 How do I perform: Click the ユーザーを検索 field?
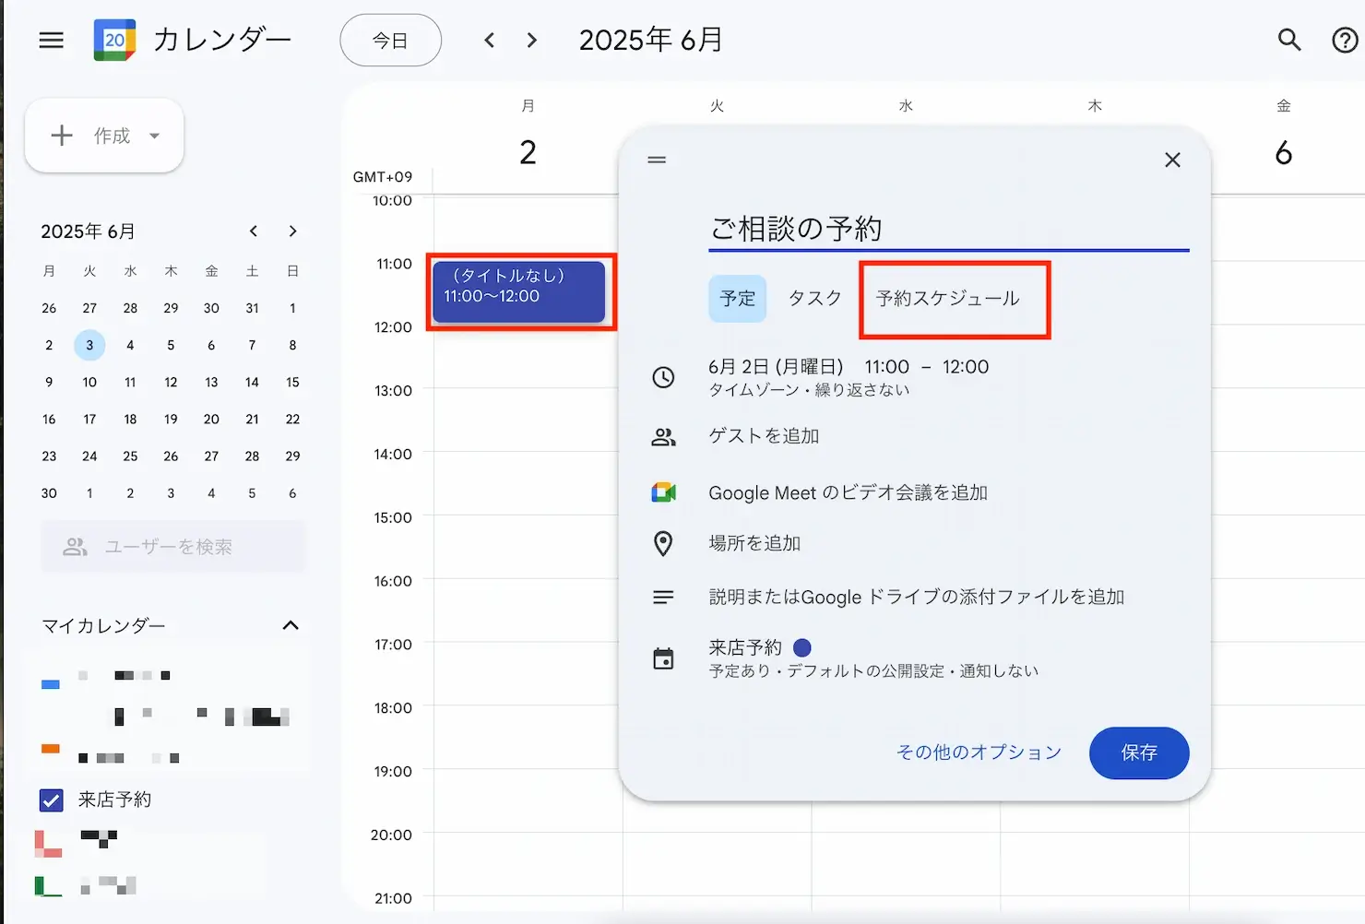click(x=172, y=547)
